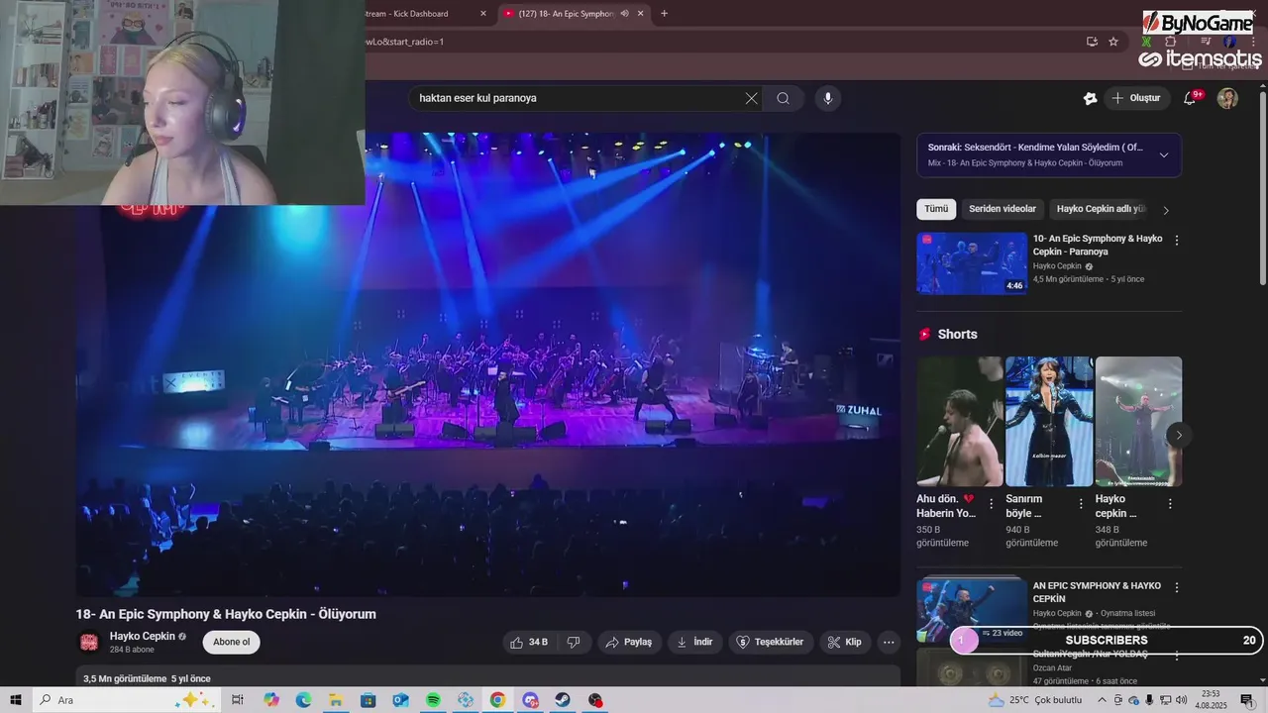The width and height of the screenshot is (1268, 713).
Task: Clear the YouTube search box text
Action: coord(751,98)
